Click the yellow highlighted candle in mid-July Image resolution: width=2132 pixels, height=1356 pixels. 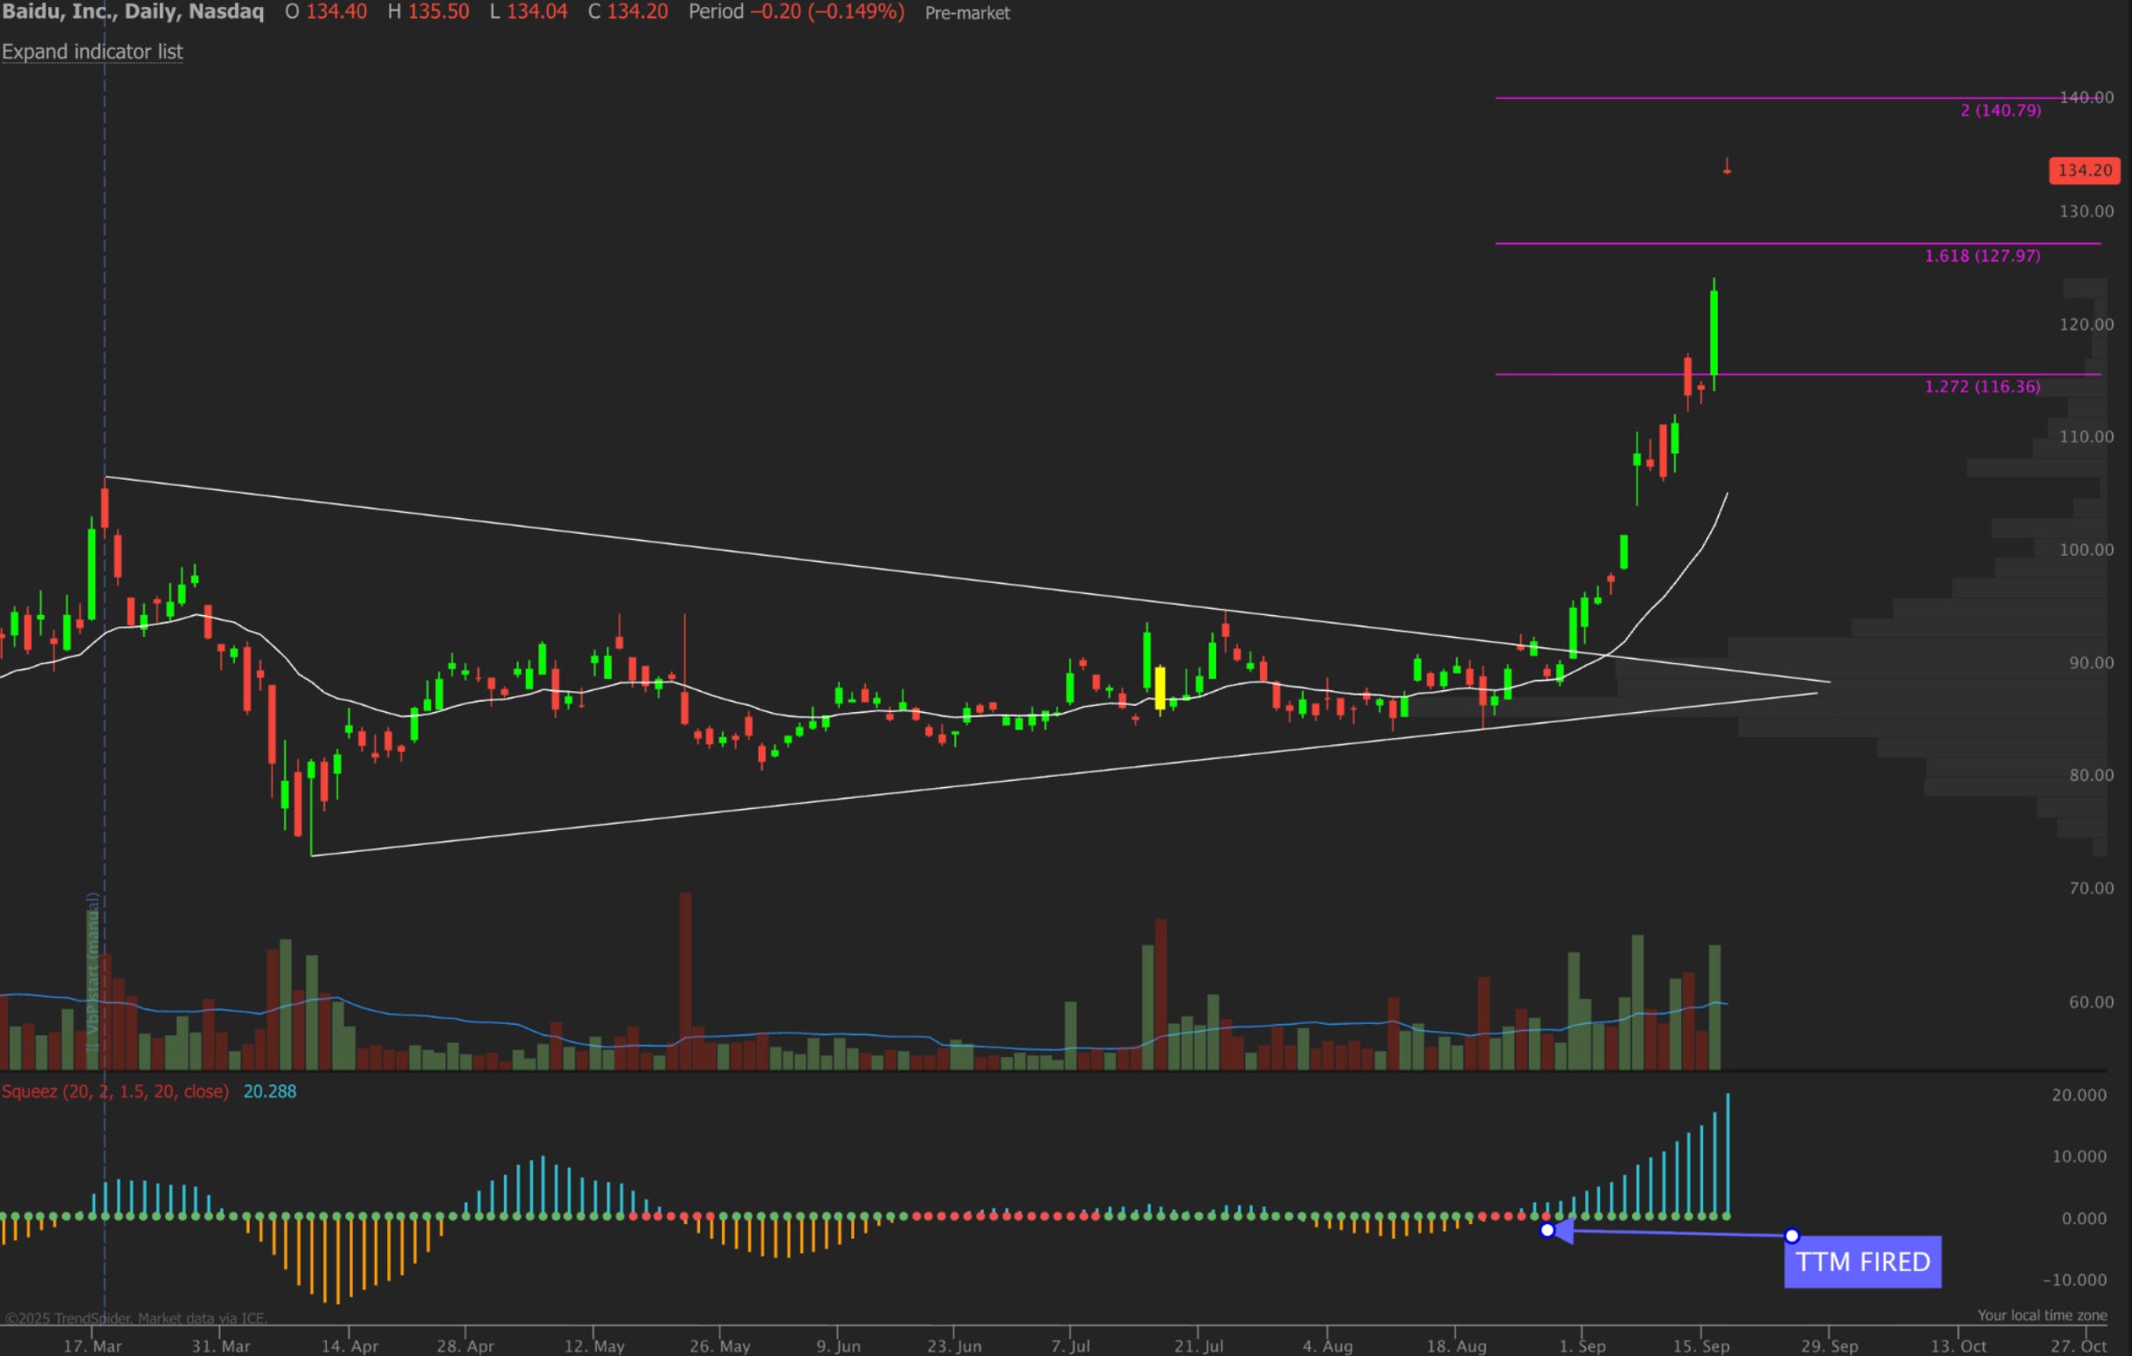1159,688
